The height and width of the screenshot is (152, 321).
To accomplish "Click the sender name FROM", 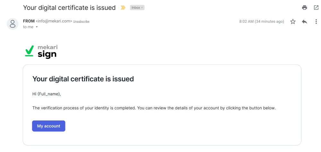I will (x=29, y=21).
